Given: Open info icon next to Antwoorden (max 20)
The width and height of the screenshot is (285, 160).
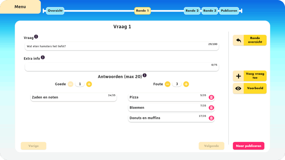Looking at the screenshot, I should pos(144,75).
